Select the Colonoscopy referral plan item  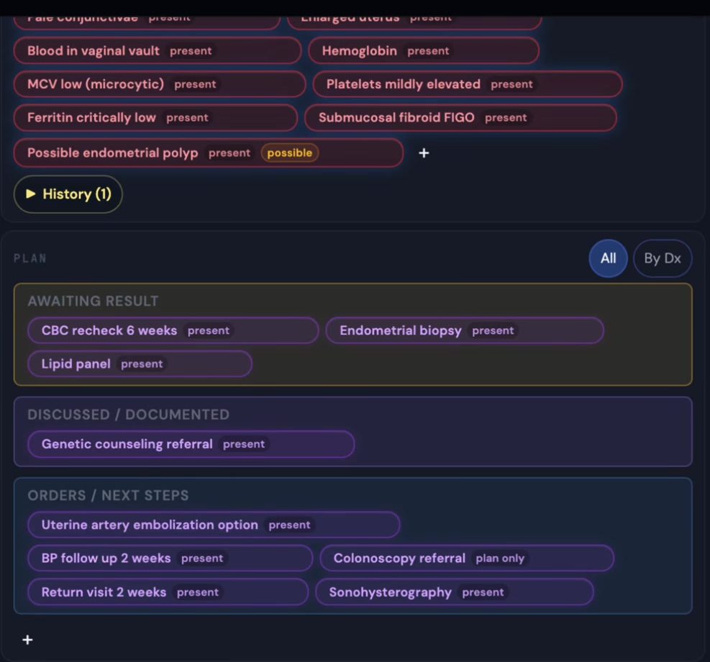pyautogui.click(x=467, y=558)
